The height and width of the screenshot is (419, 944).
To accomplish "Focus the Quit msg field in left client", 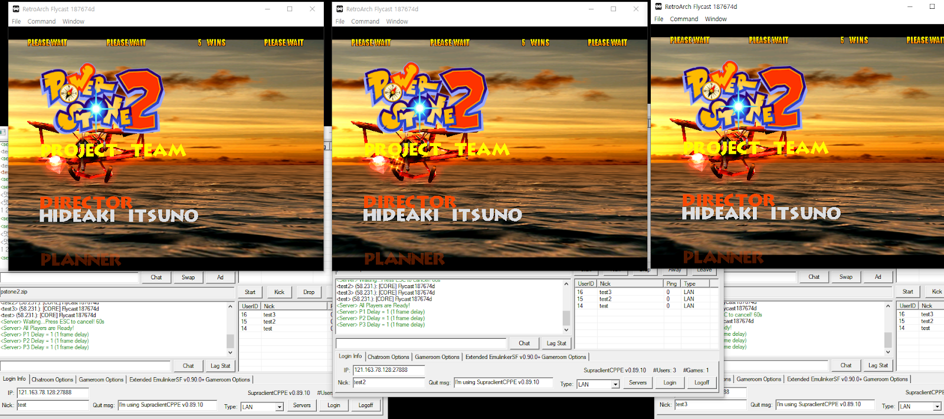I will [x=167, y=405].
